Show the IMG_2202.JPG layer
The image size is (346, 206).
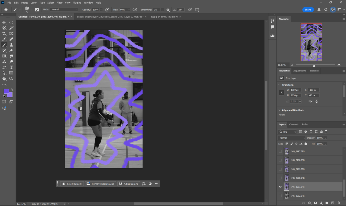click(280, 196)
